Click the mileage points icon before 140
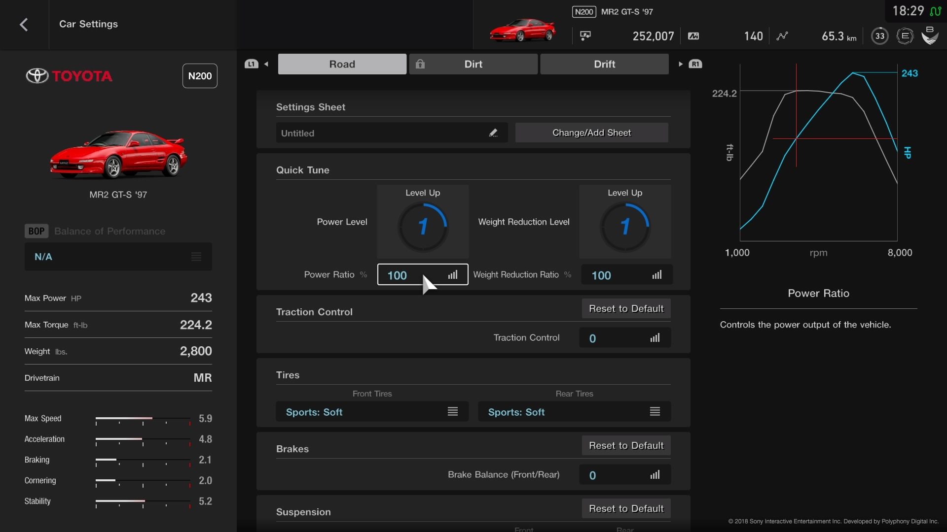 (x=693, y=36)
